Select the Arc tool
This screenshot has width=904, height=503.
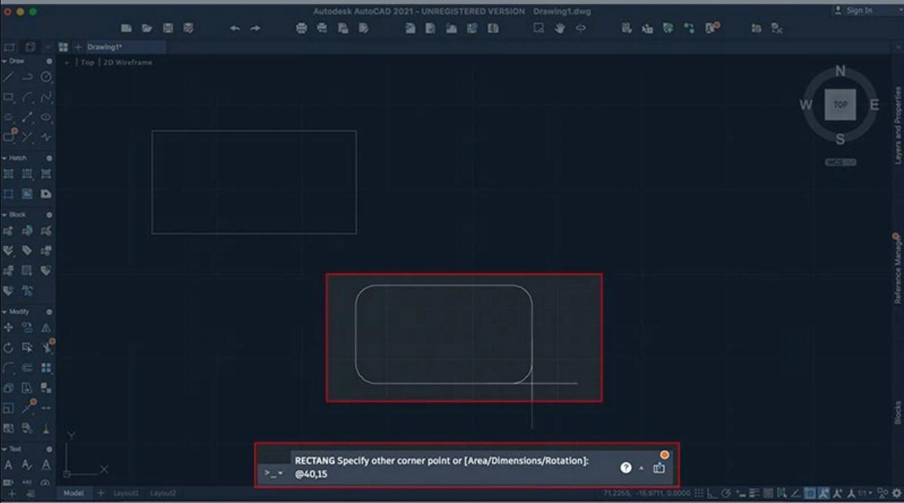pyautogui.click(x=27, y=97)
